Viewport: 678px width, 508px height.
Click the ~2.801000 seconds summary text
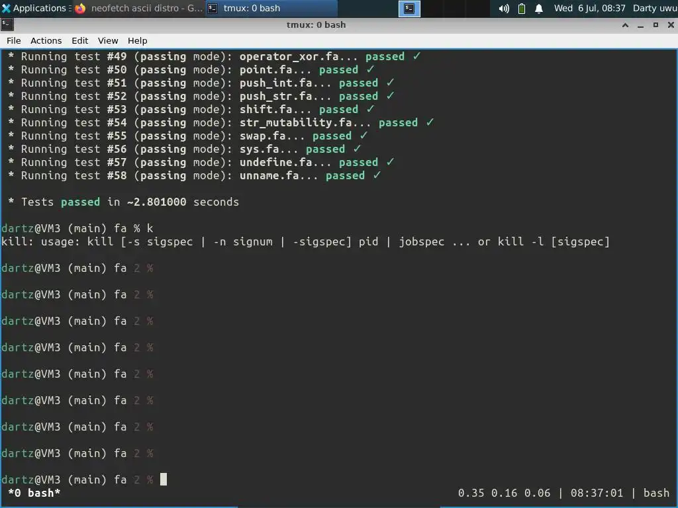click(183, 202)
